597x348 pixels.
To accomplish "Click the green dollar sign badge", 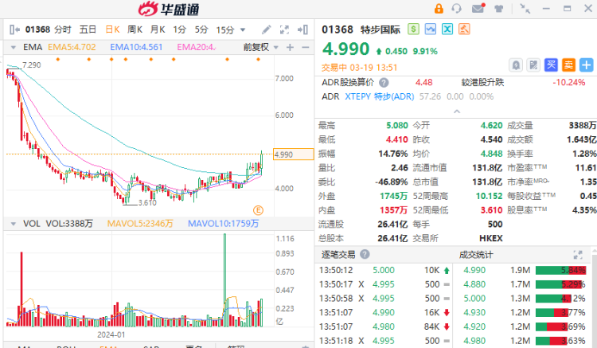I will pos(413,29).
